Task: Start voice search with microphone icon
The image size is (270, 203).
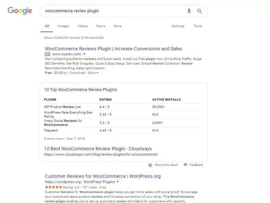Action: 189,11
